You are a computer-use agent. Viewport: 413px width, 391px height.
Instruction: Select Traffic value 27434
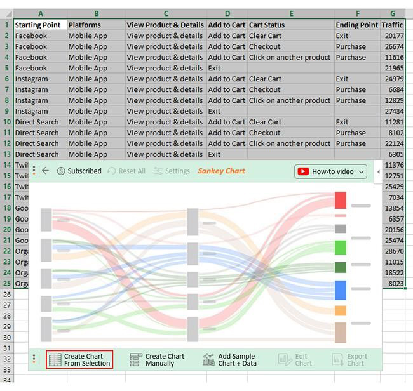pyautogui.click(x=393, y=111)
